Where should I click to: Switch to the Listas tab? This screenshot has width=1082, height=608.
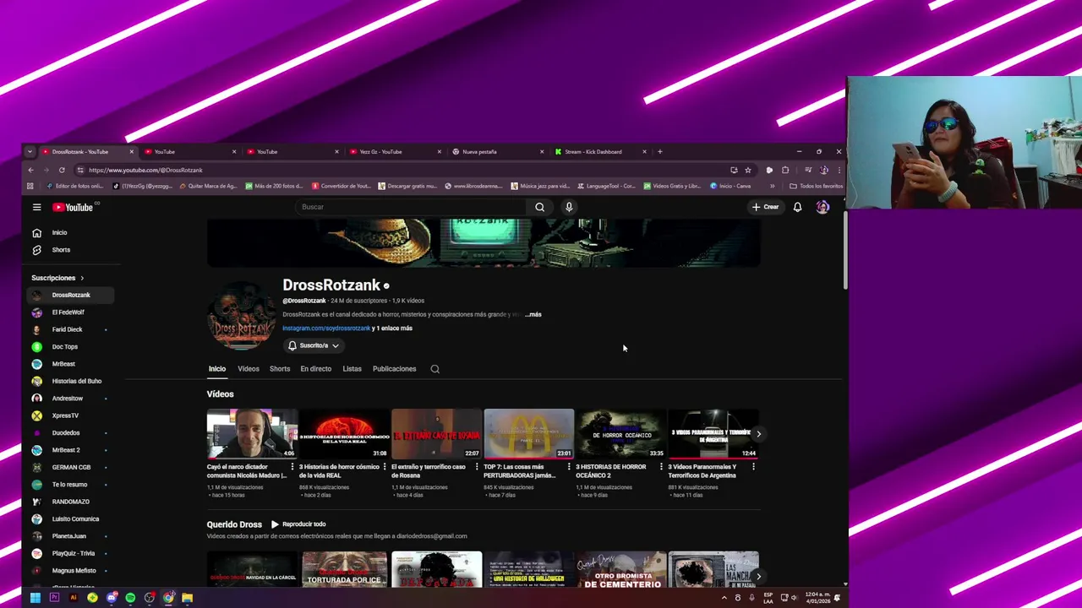click(352, 369)
